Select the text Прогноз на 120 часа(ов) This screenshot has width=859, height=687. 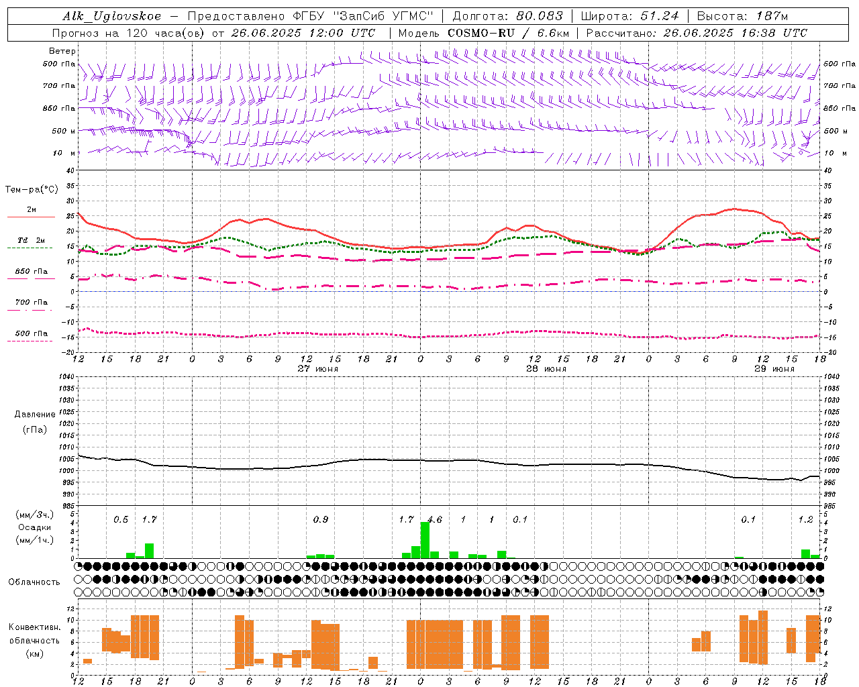[x=129, y=33]
